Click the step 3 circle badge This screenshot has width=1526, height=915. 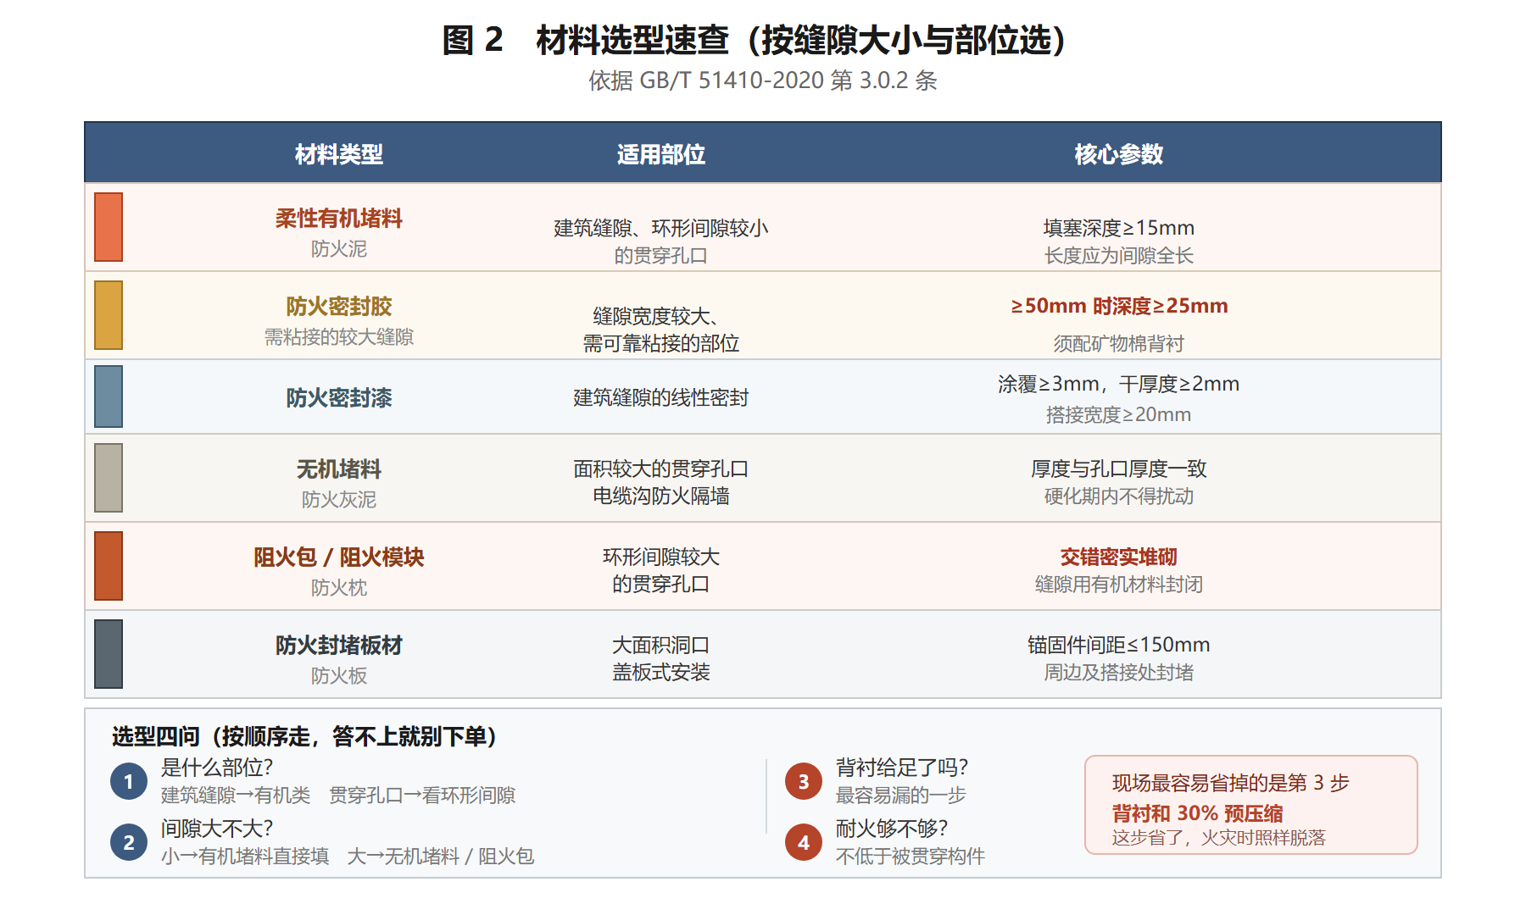coord(804,781)
